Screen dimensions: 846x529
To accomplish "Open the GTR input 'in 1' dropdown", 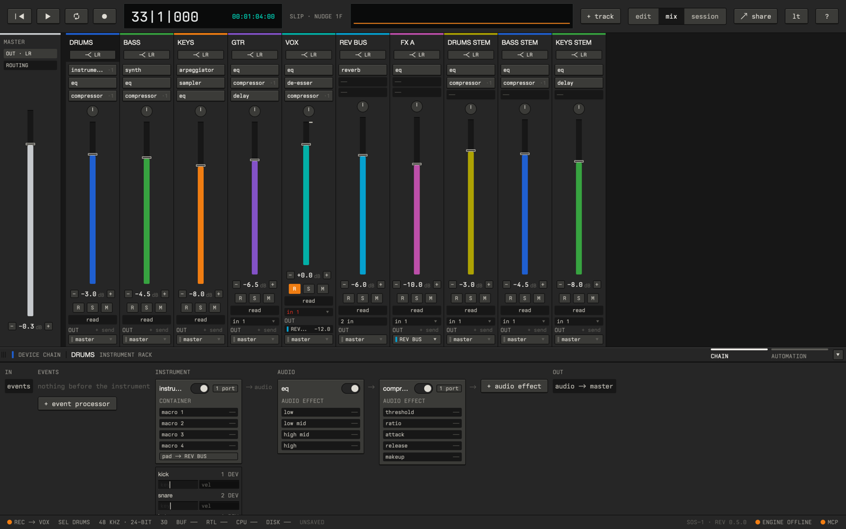I will pyautogui.click(x=254, y=321).
